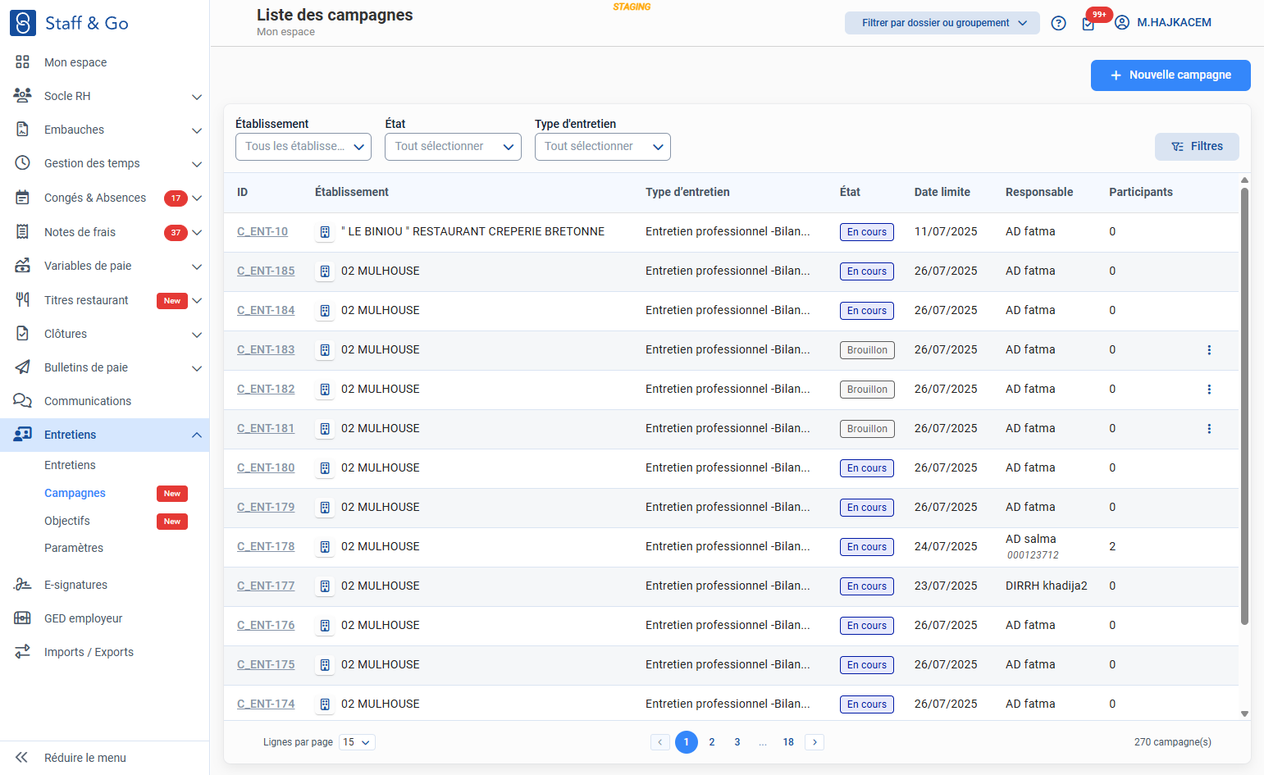Open campaign link C_ENT-185
This screenshot has height=775, width=1264.
tap(266, 271)
